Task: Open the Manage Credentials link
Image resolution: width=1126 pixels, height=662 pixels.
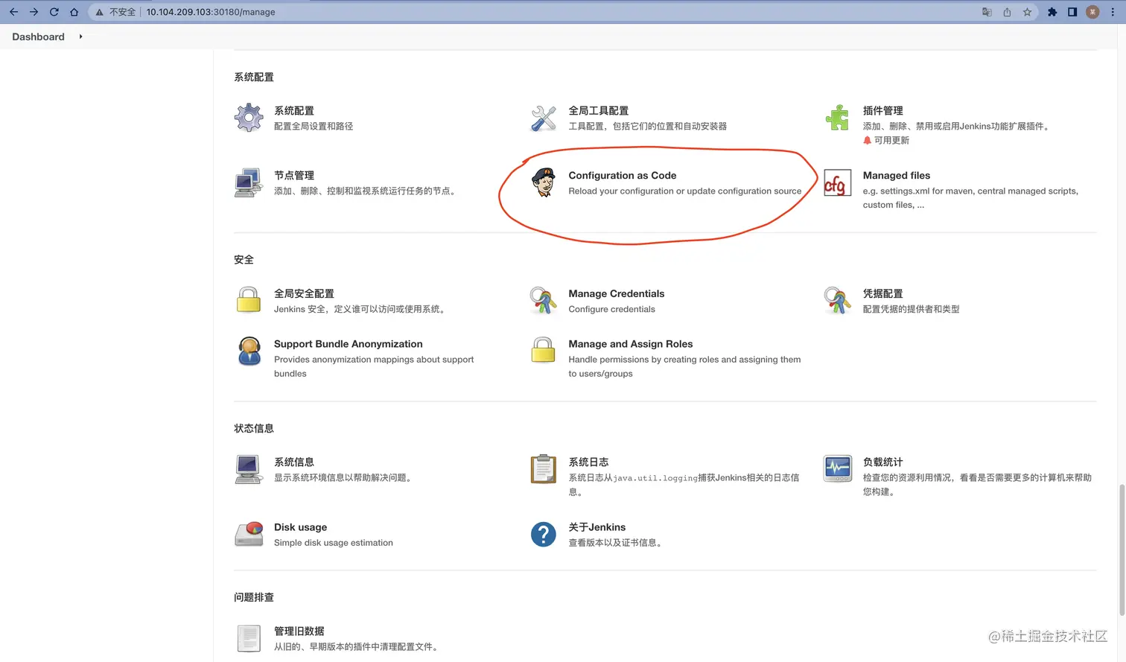Action: [x=616, y=293]
